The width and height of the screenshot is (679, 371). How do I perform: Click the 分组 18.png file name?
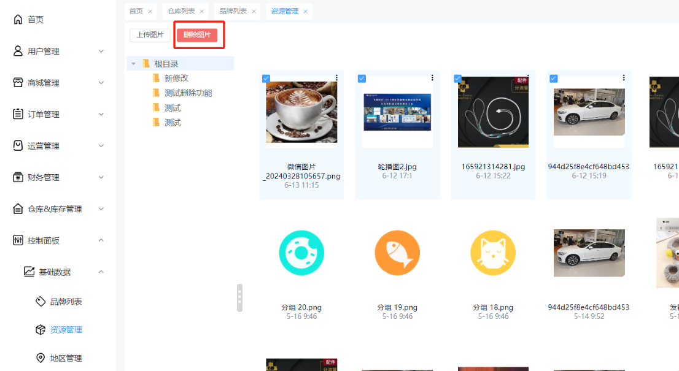click(493, 307)
